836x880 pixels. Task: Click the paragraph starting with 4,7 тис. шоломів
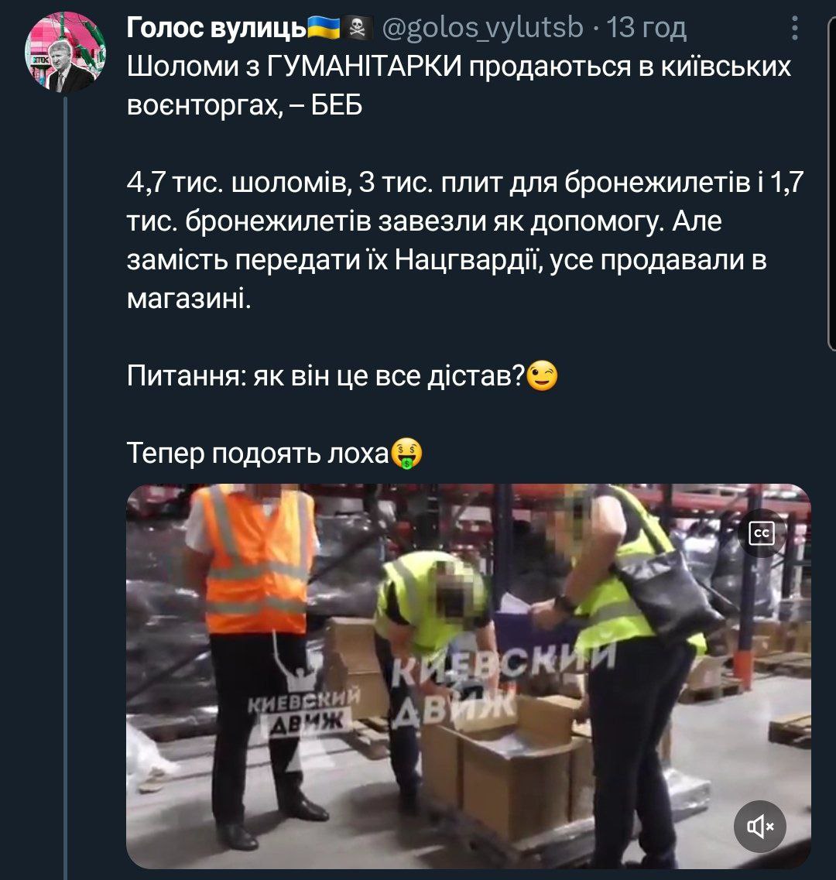pyautogui.click(x=465, y=240)
